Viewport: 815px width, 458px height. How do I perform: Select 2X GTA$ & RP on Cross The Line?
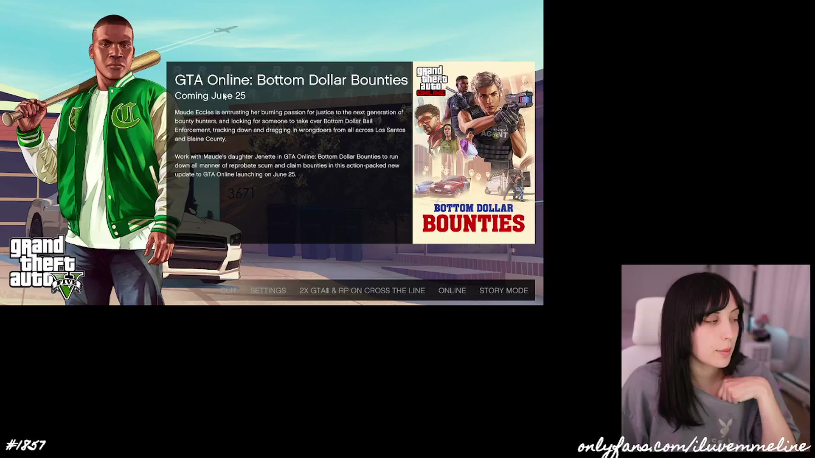[x=362, y=290]
